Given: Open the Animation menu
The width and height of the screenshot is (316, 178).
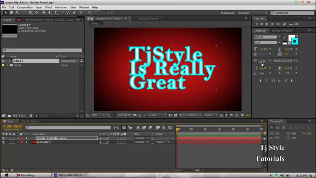Looking at the screenshot, I should (x=61, y=7).
